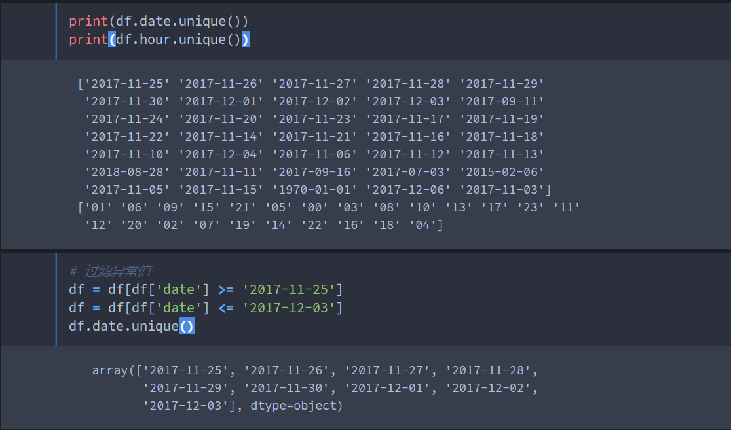This screenshot has height=430, width=731.
Task: Click the '2017-12-03' string in filter code
Action: [x=289, y=308]
